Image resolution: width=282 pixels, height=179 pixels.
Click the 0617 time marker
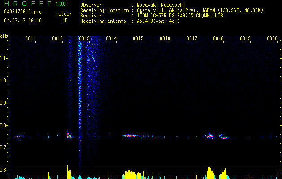click(x=192, y=38)
